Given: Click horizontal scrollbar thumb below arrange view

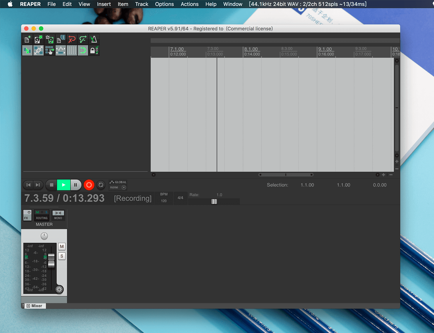Looking at the screenshot, I should click(286, 175).
